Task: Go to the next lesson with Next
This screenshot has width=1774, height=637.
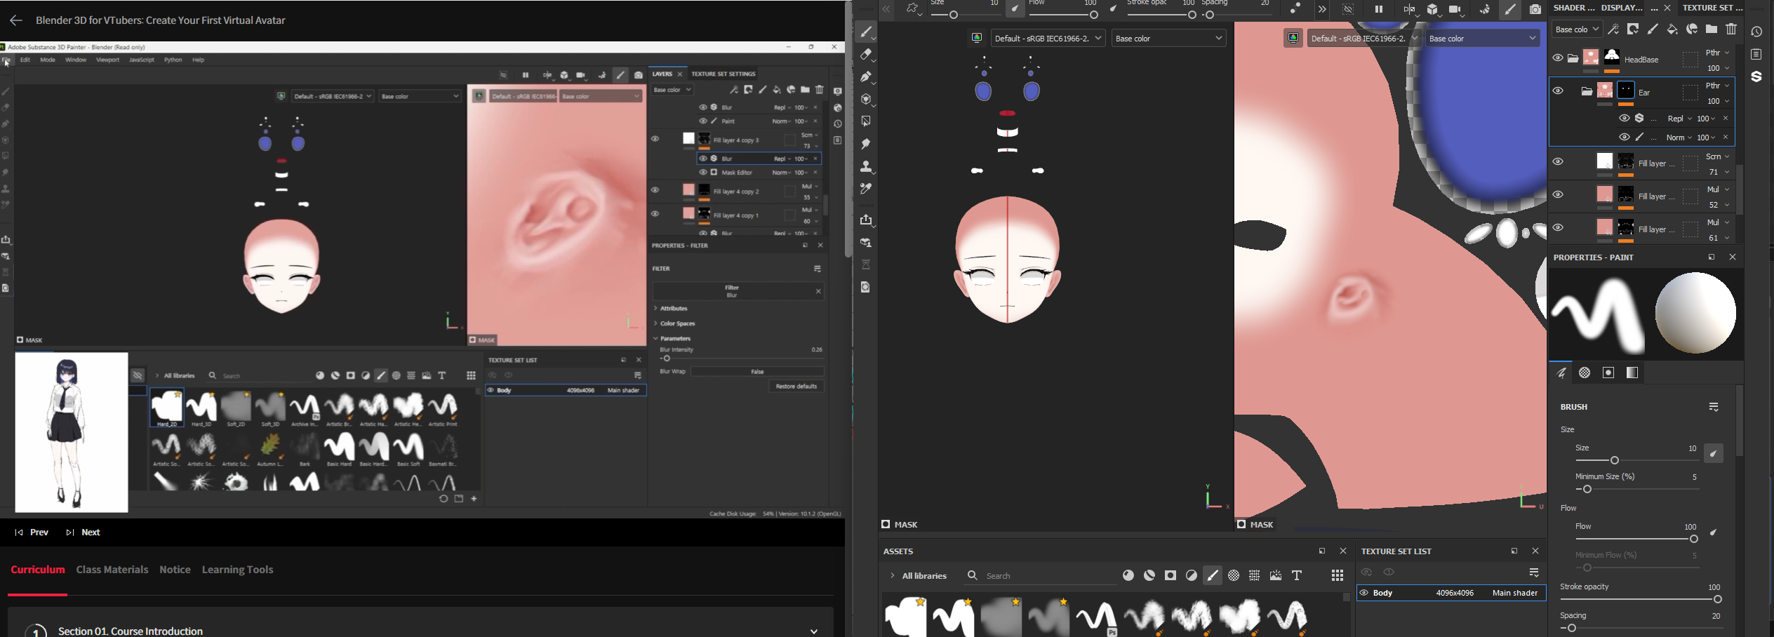Action: pyautogui.click(x=84, y=532)
